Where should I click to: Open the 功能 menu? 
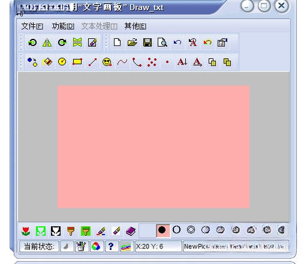[x=63, y=26]
